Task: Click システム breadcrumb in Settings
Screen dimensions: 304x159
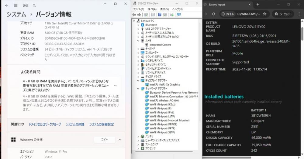Action: click(16, 14)
